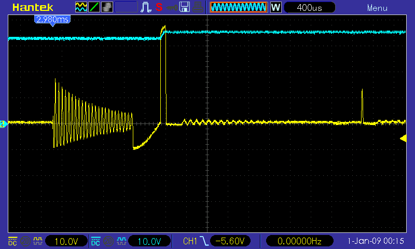Click the W window indicator icon

click(x=275, y=7)
